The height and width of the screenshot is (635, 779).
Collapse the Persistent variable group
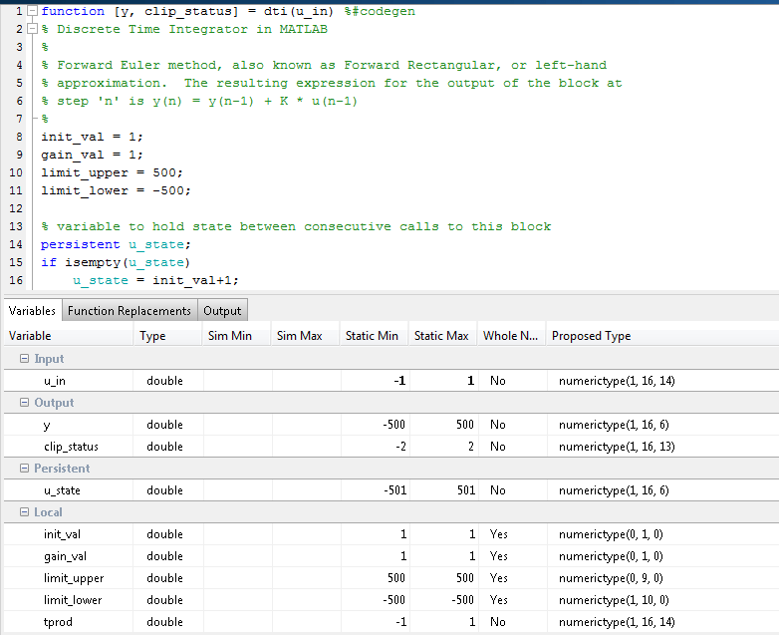point(24,469)
